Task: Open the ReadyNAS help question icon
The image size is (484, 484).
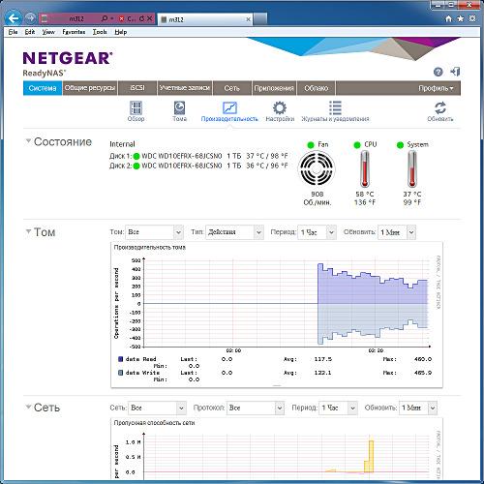Action: click(x=438, y=72)
